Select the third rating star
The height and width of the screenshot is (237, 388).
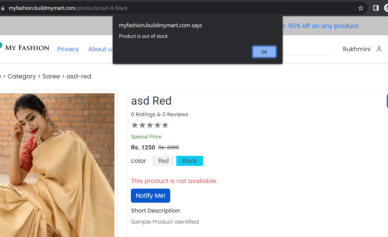(x=150, y=125)
